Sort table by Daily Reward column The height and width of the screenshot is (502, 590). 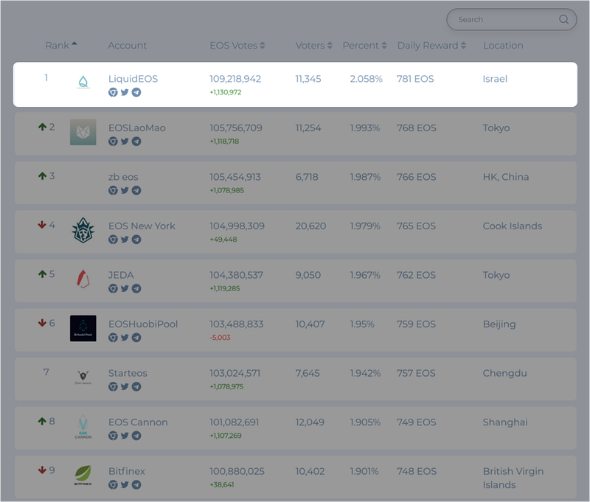(431, 46)
